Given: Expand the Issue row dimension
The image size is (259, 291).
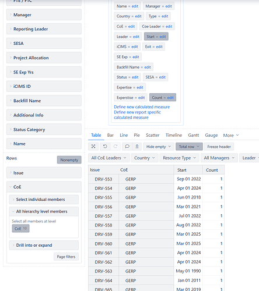Looking at the screenshot, I should (44, 173).
